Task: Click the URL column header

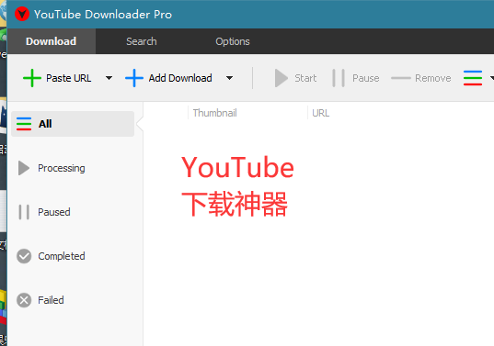Action: (x=321, y=113)
